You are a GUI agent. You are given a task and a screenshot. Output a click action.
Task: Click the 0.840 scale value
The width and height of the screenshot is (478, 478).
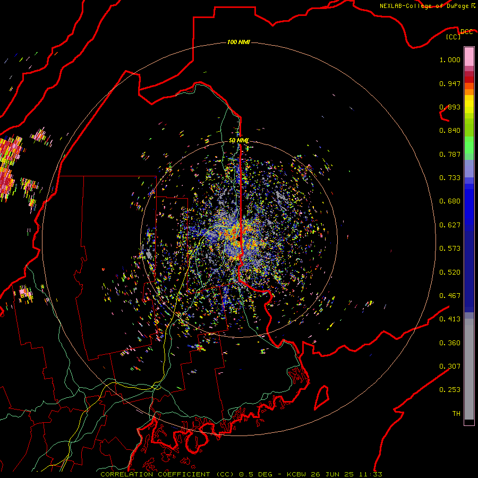450,131
